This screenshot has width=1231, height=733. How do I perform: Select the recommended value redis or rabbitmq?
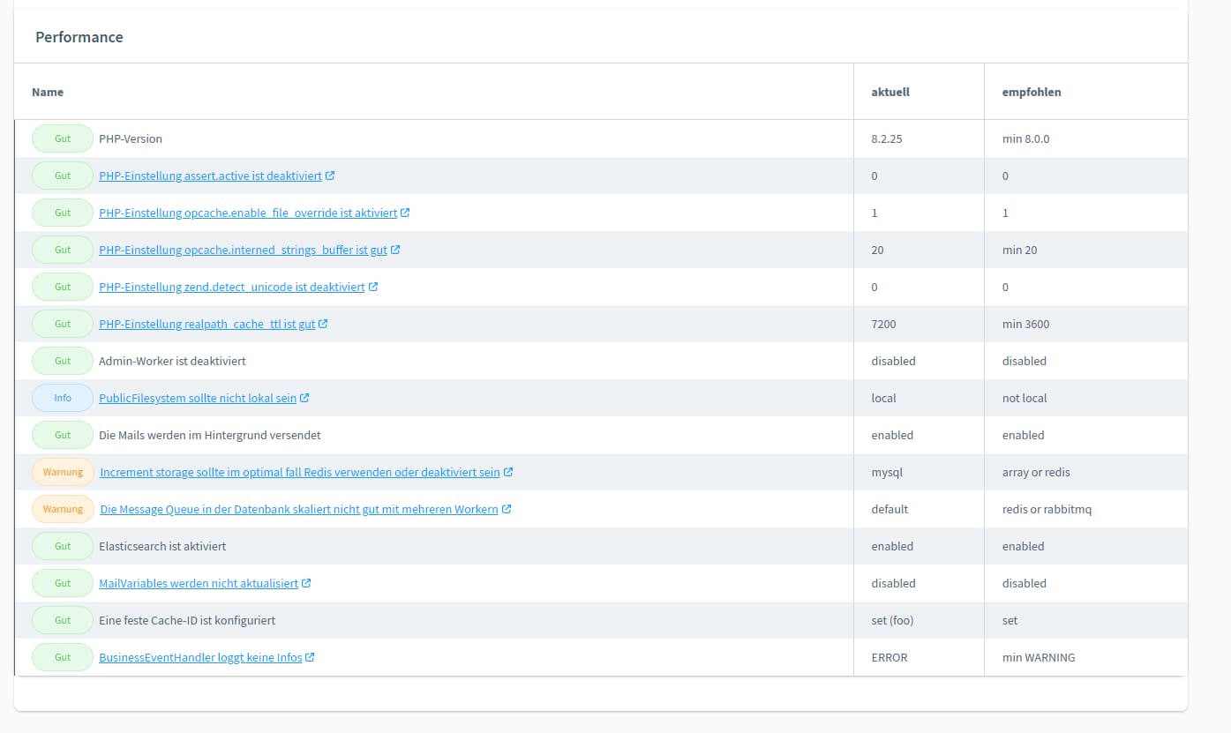coord(1047,509)
